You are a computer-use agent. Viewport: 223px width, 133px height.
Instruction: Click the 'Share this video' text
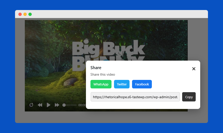(x=103, y=74)
